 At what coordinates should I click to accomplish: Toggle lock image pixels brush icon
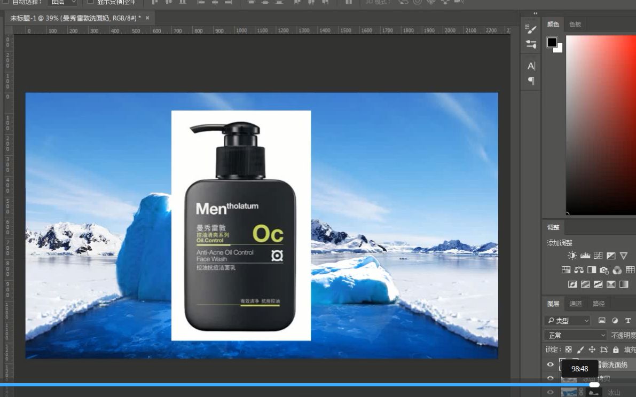pyautogui.click(x=580, y=350)
